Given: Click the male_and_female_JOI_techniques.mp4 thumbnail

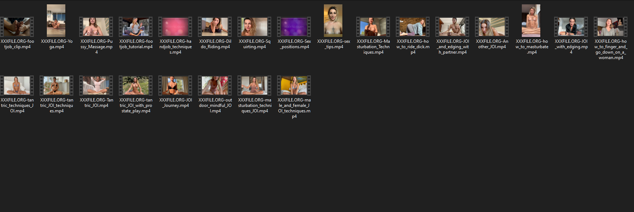Looking at the screenshot, I should point(294,86).
